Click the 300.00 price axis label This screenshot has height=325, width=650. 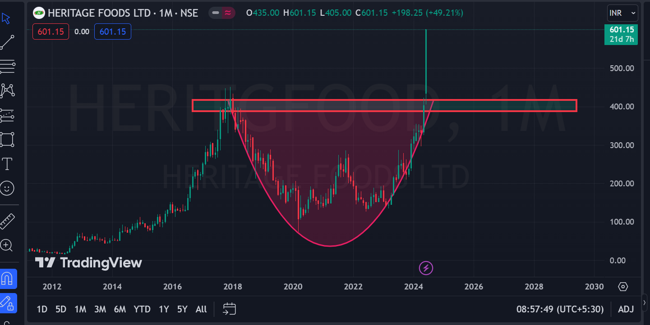pyautogui.click(x=621, y=145)
